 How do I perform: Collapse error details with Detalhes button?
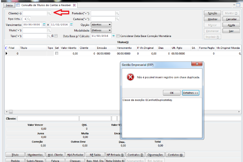[190, 92]
